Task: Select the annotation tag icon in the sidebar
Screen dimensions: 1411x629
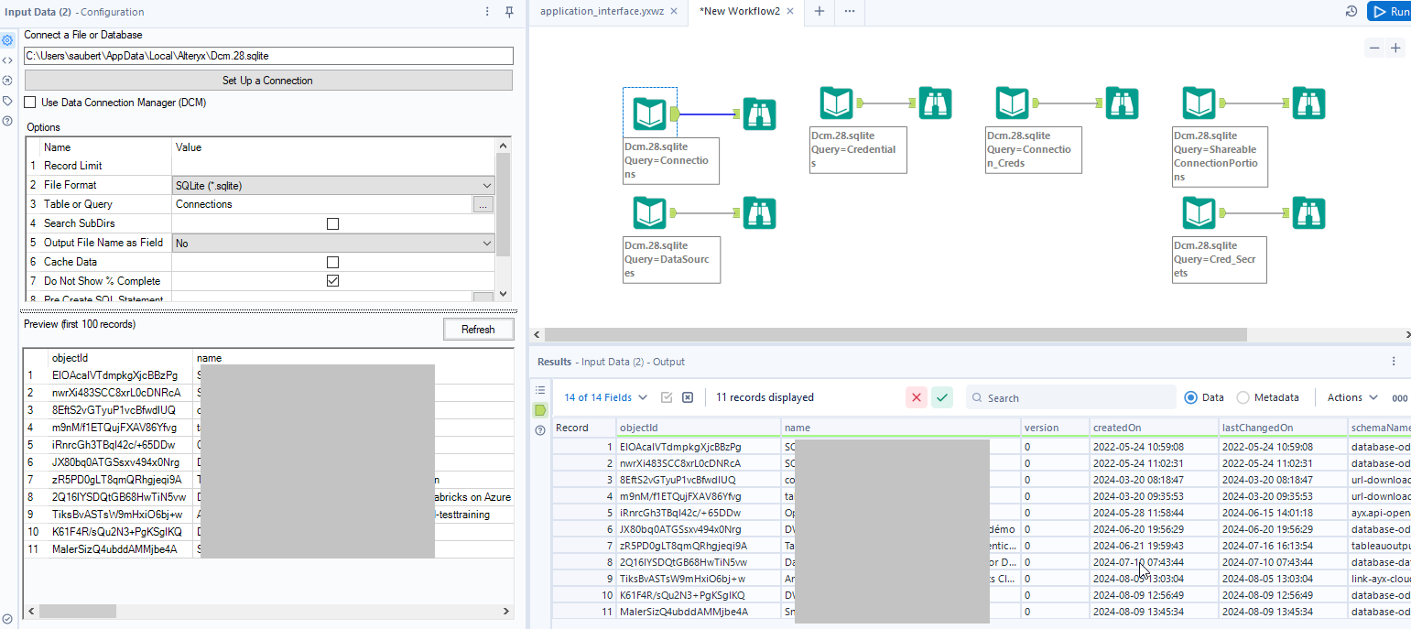Action: coord(7,101)
